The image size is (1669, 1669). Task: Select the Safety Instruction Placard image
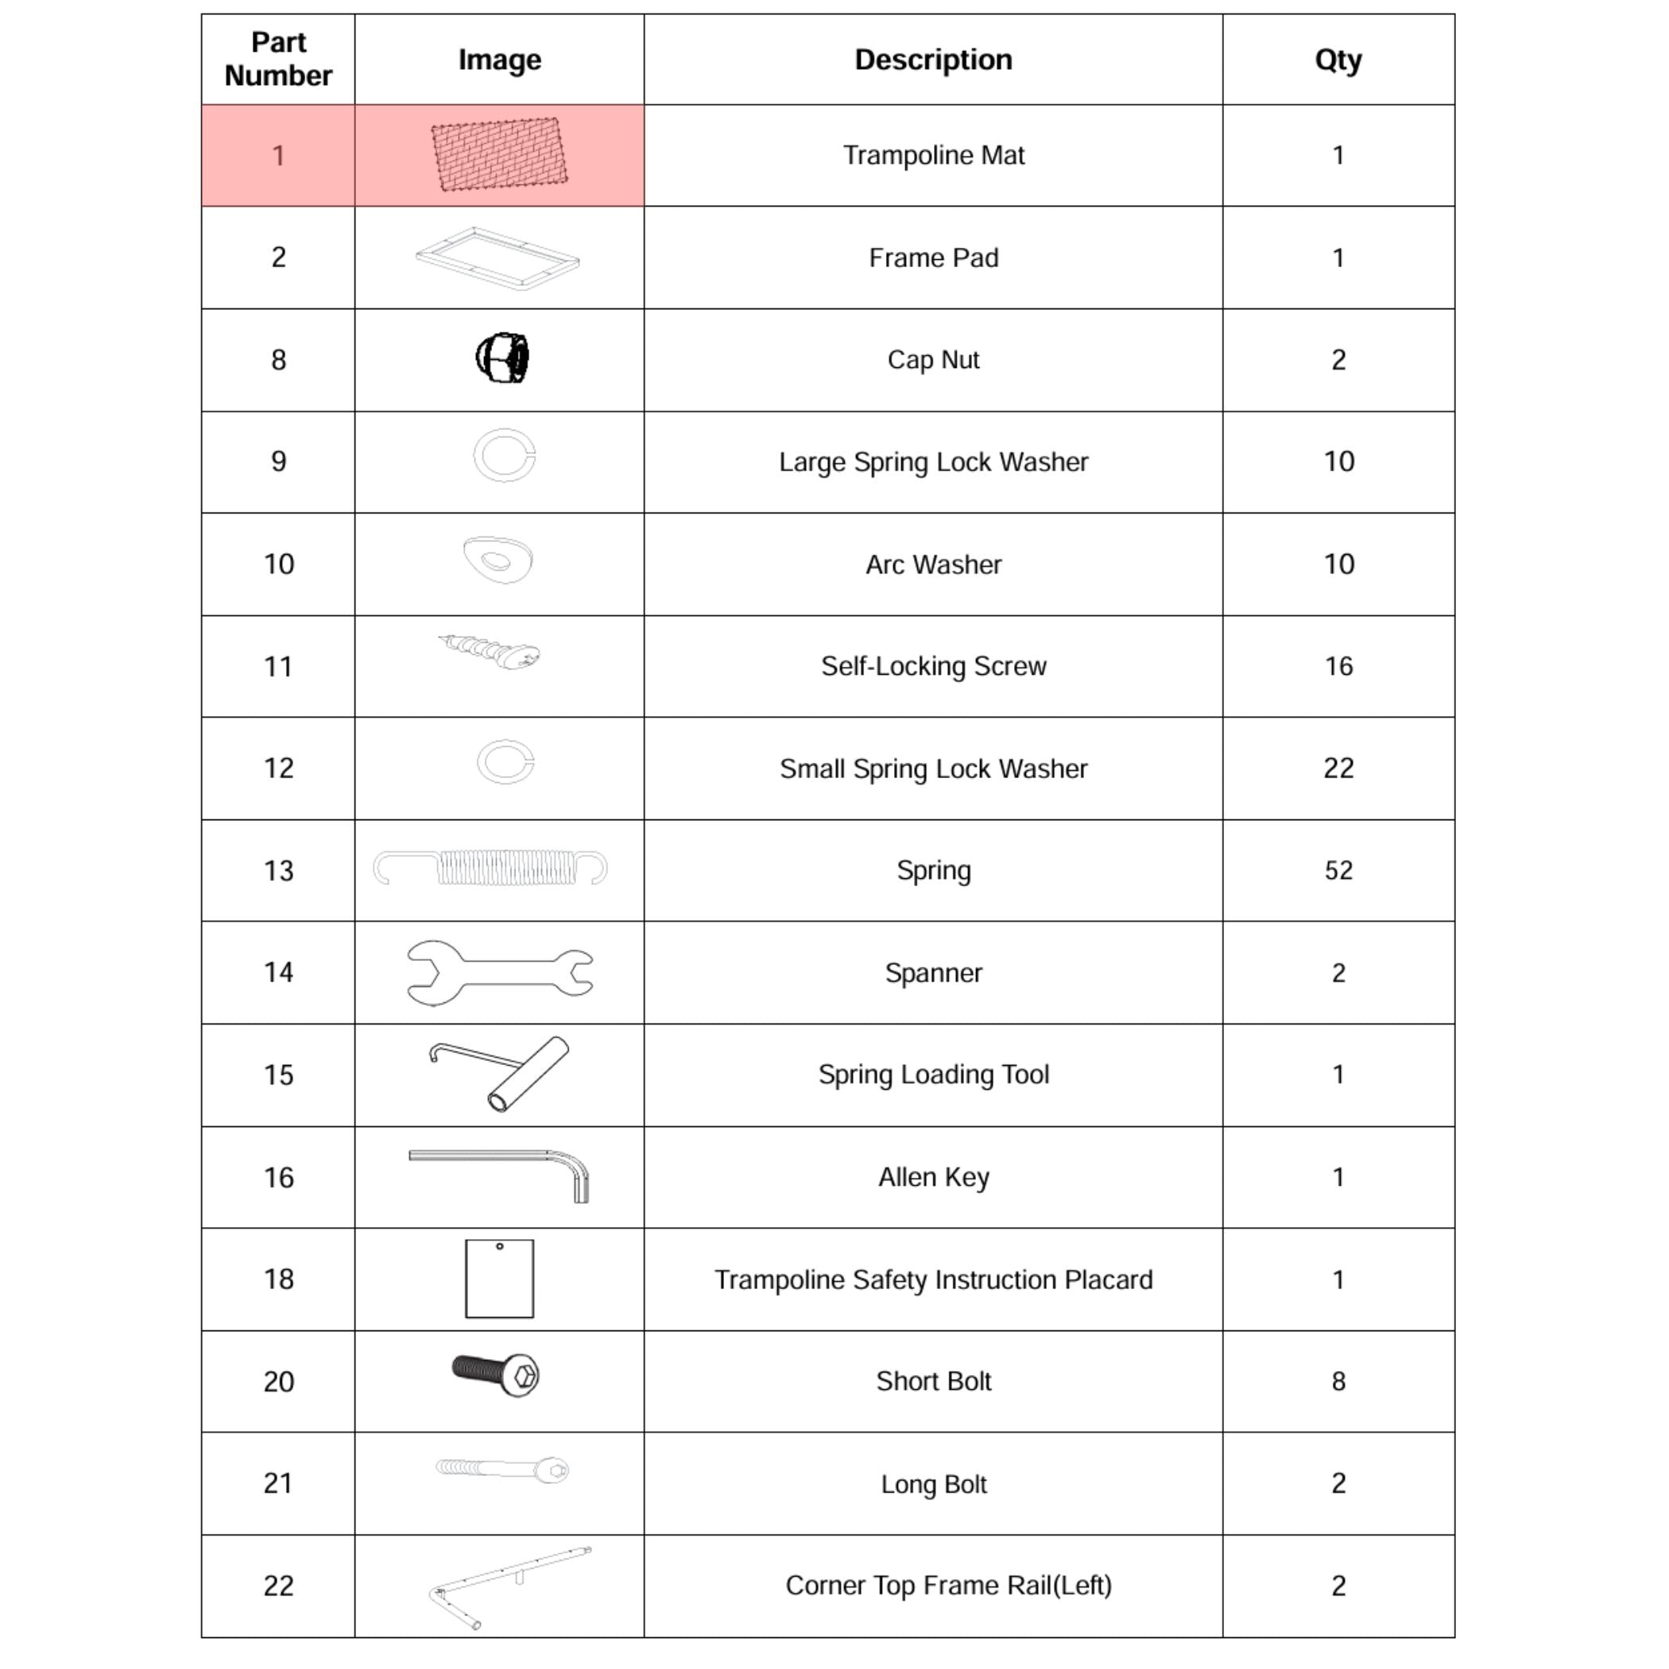(x=499, y=1279)
